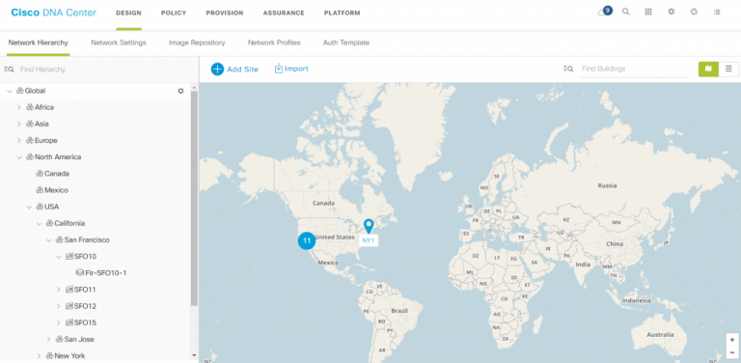
Task: Click the Import label
Action: (x=296, y=69)
